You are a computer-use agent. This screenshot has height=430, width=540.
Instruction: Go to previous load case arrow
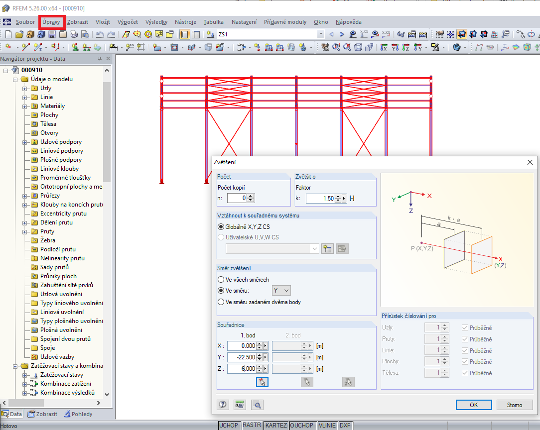331,34
